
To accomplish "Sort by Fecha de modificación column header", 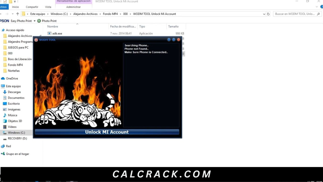I will click(x=123, y=26).
